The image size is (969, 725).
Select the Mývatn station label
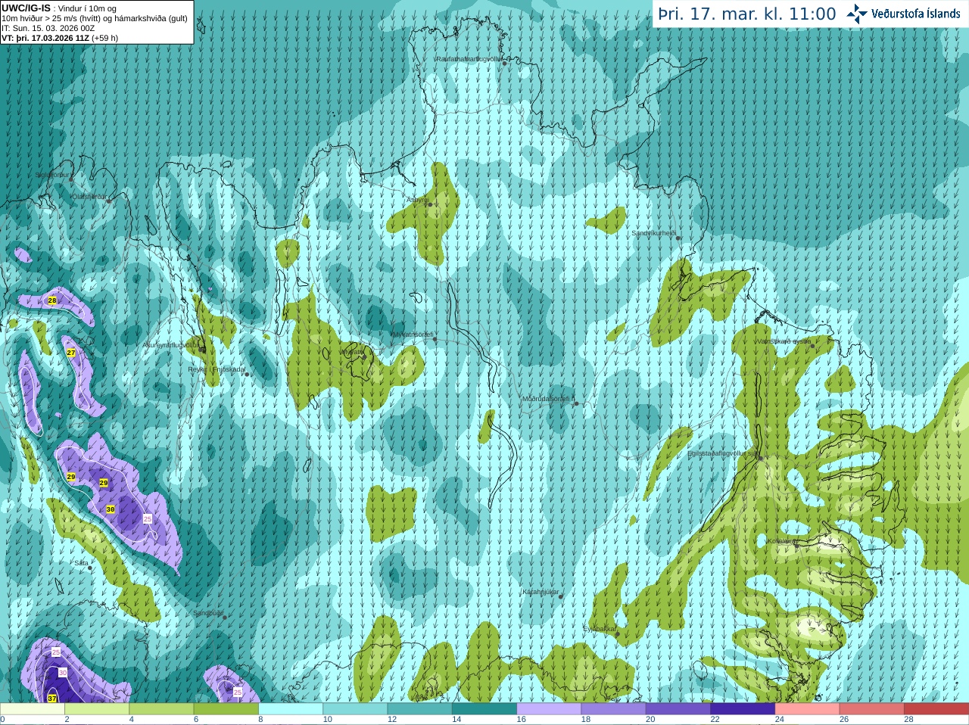coord(351,351)
